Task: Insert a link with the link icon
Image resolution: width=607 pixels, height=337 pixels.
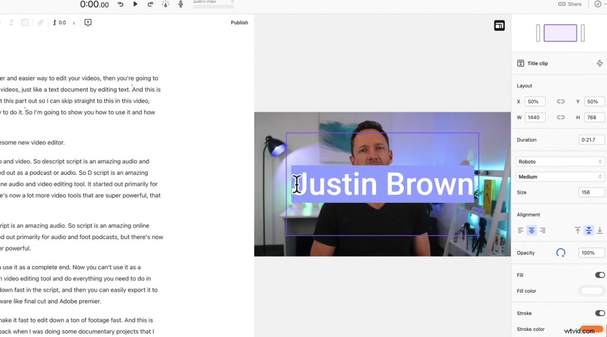Action: pyautogui.click(x=40, y=22)
